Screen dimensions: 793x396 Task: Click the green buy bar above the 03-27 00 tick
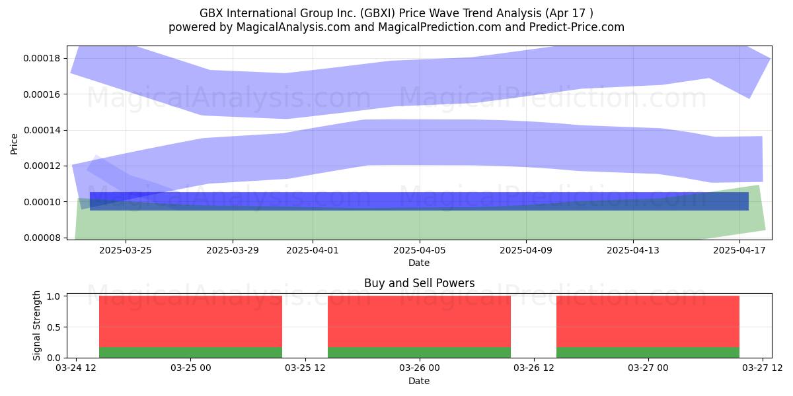648,352
